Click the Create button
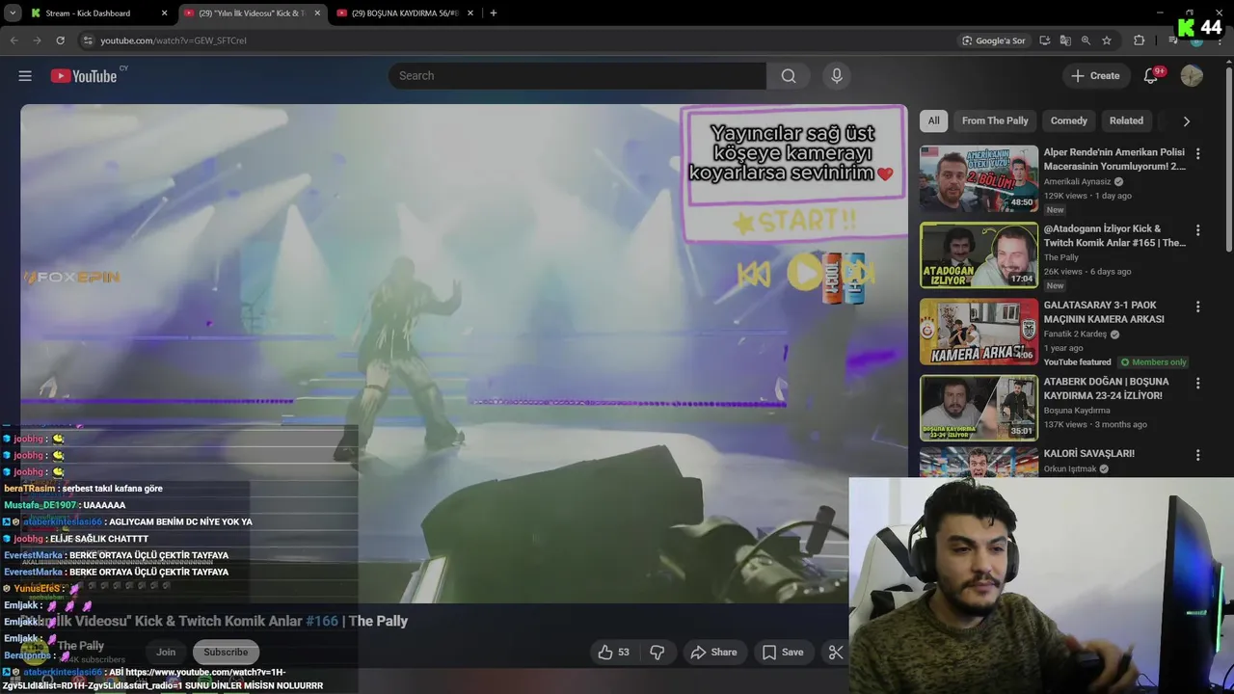Image resolution: width=1234 pixels, height=694 pixels. tap(1096, 76)
